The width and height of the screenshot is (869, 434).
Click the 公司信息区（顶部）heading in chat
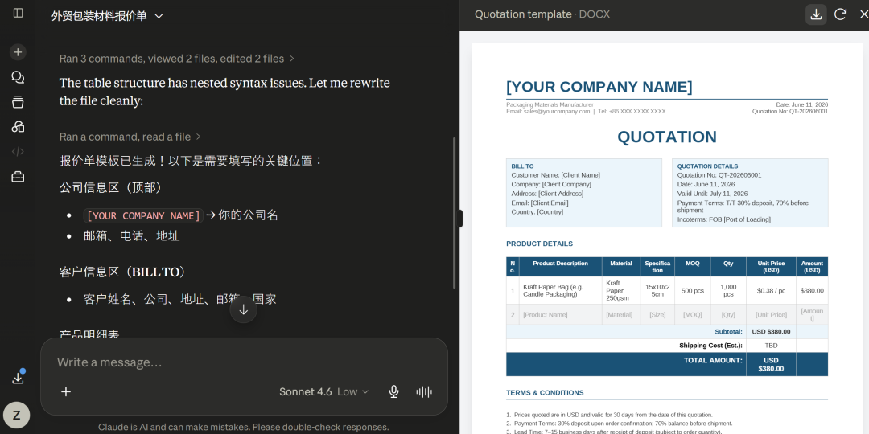pyautogui.click(x=113, y=187)
